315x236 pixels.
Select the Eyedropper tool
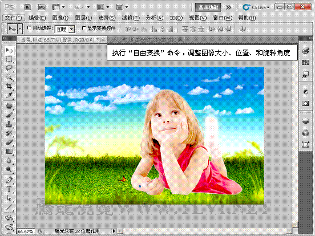[9, 95]
